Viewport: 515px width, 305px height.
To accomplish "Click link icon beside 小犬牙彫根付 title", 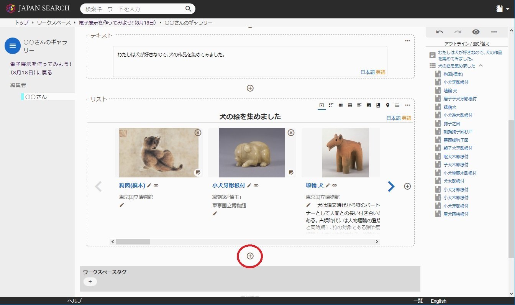I will point(256,185).
